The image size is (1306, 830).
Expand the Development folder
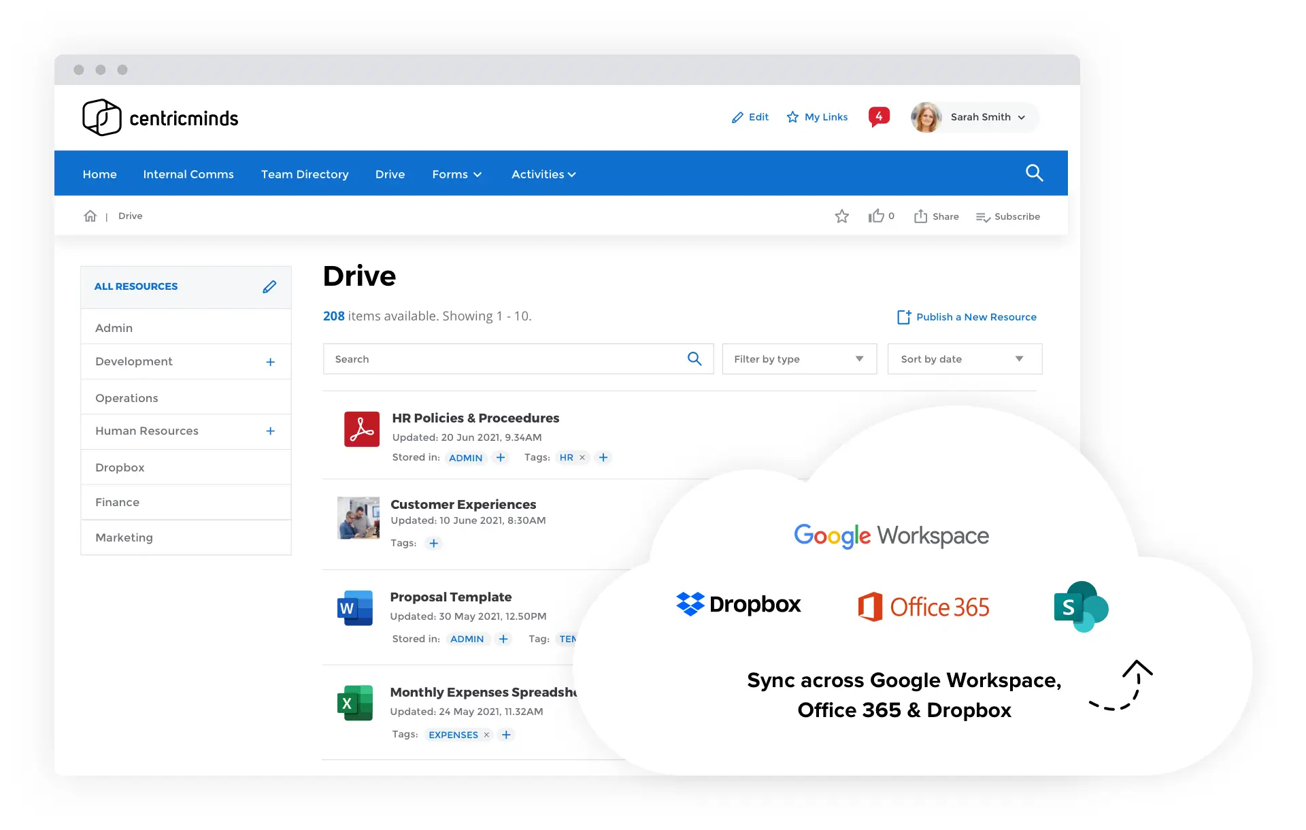pos(270,362)
